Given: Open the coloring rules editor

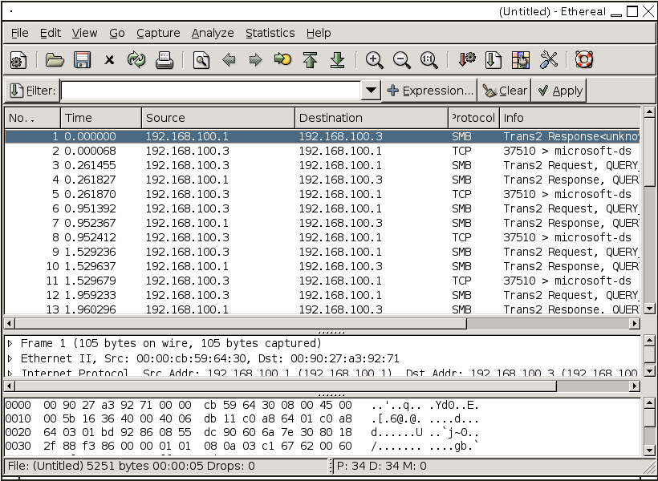Looking at the screenshot, I should tap(521, 60).
